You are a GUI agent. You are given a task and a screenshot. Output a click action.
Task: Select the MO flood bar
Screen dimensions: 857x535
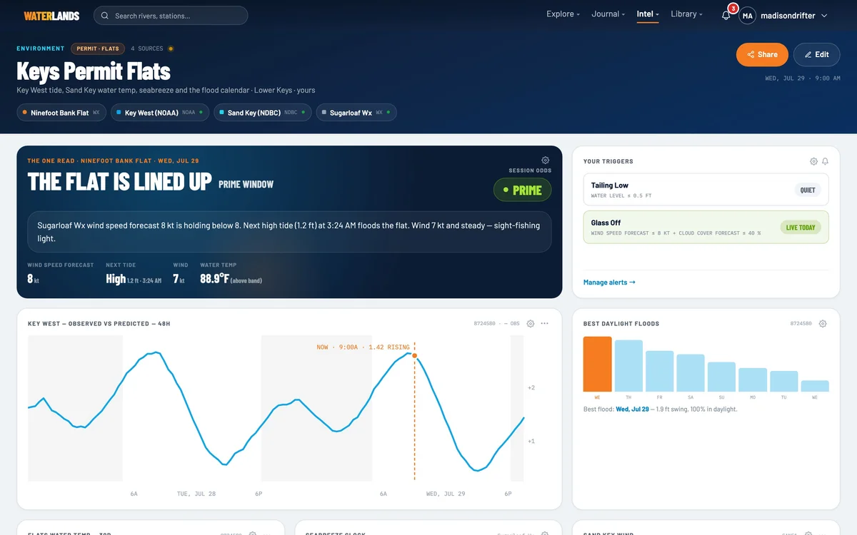(753, 379)
